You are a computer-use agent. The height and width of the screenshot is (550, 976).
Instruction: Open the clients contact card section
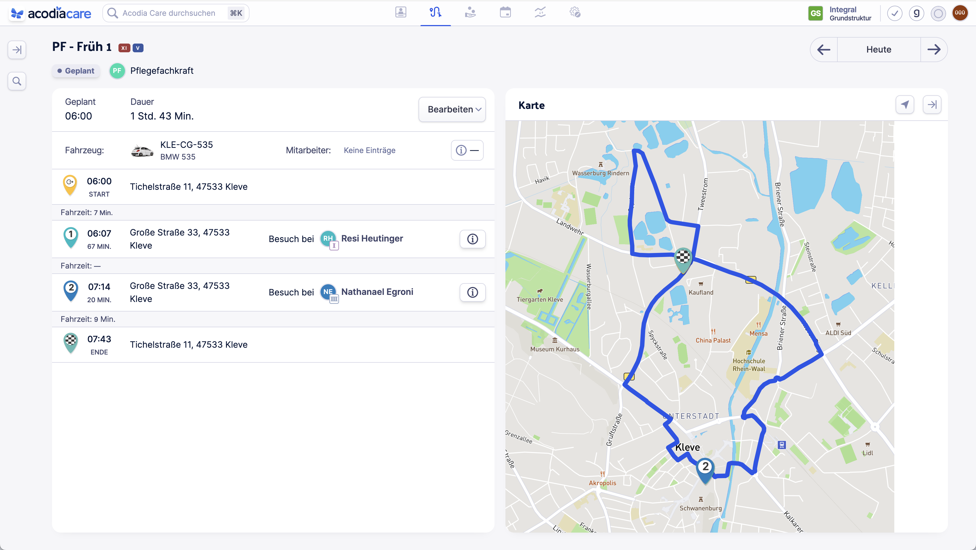tap(401, 13)
